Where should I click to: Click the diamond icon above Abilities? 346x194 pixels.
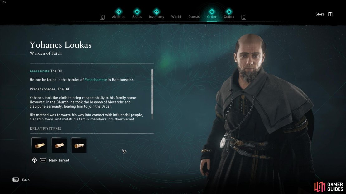point(118,12)
